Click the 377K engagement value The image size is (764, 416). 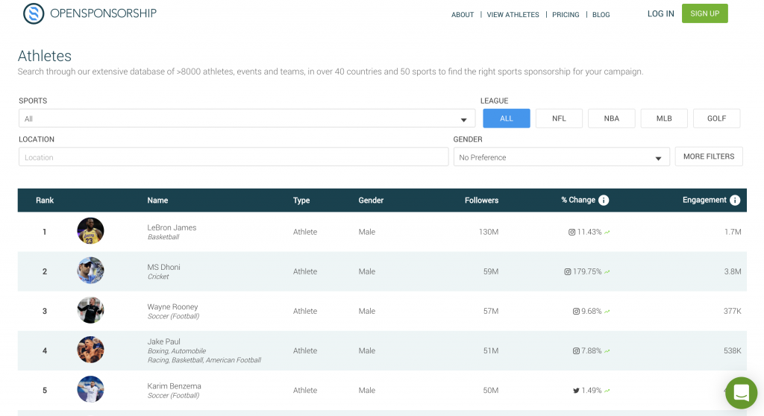tap(733, 312)
